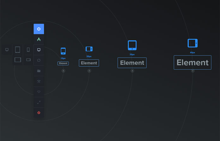The height and width of the screenshot is (141, 220).
Task: Choose the landscape phone device in flyout
Action: (x=28, y=59)
